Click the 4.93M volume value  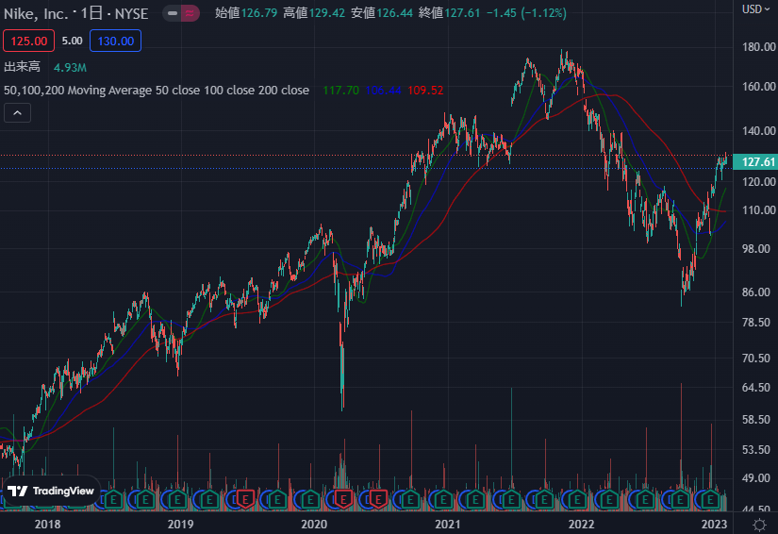pos(70,68)
